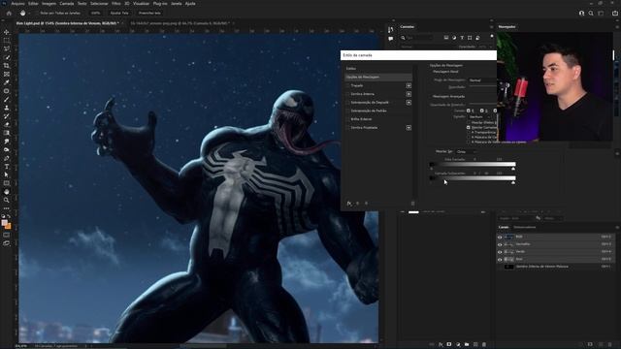Add layer mask from Layers panel bottom
The width and height of the screenshot is (621, 349).
[449, 345]
